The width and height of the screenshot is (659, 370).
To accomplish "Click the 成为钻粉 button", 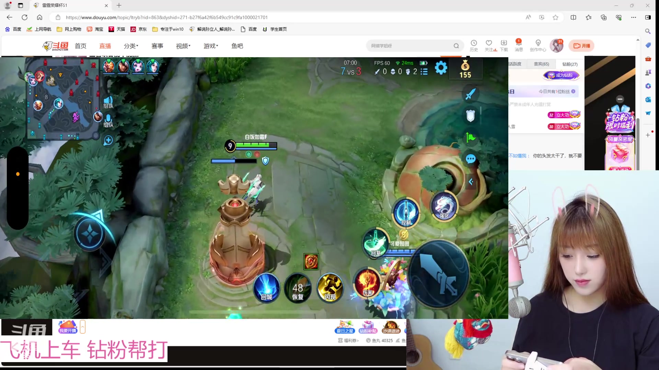I will point(561,75).
